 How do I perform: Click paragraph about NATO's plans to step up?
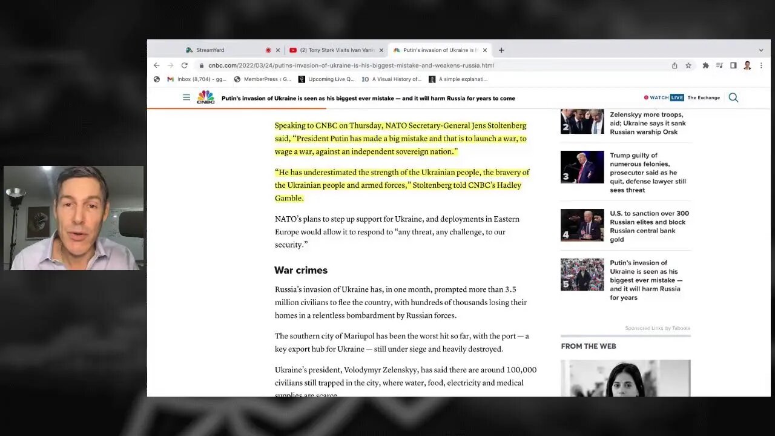point(397,232)
